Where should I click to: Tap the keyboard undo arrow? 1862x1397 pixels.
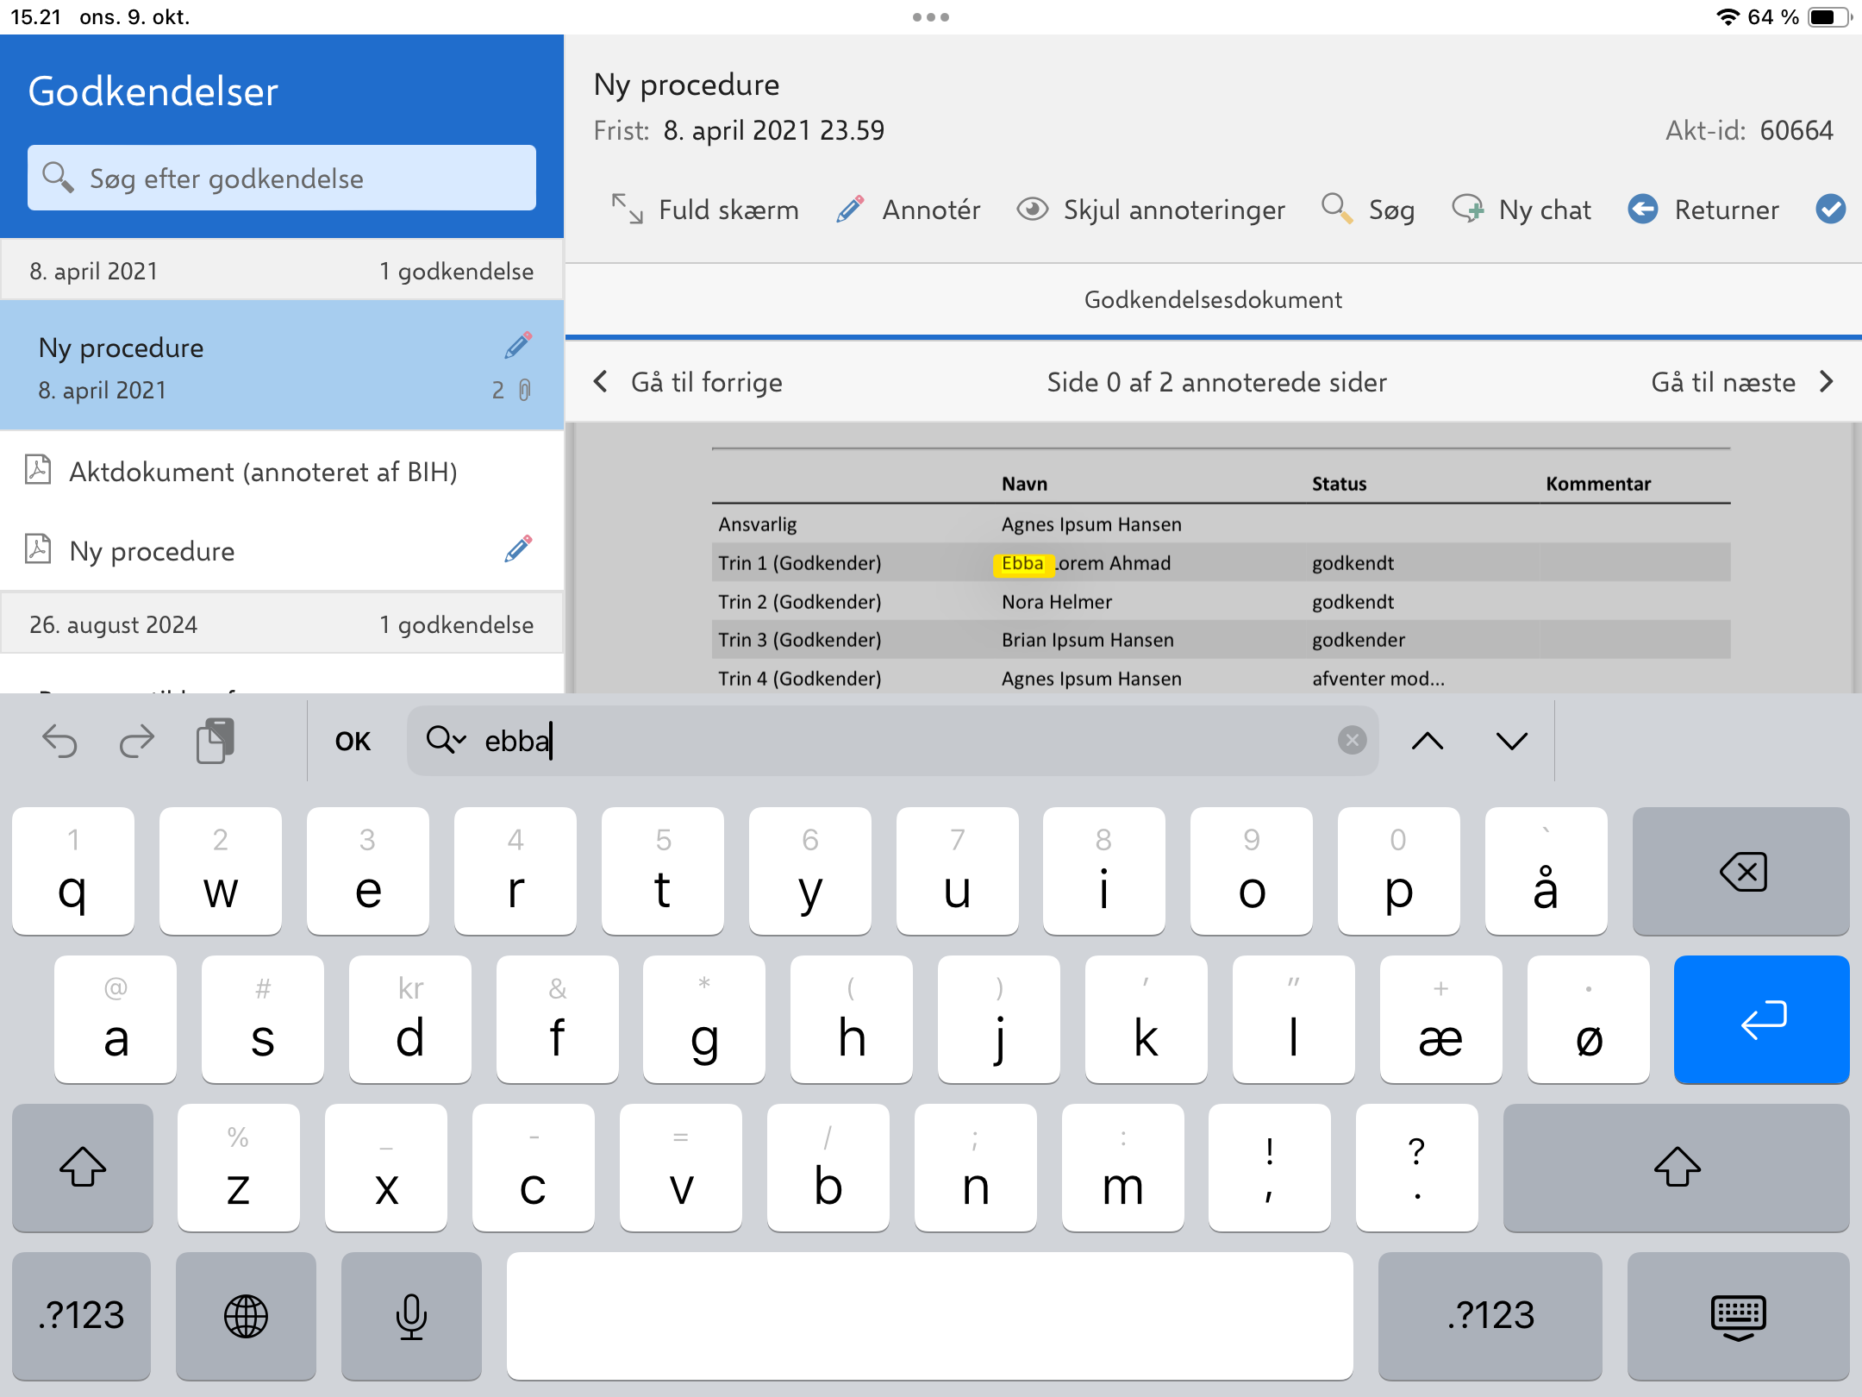(60, 741)
